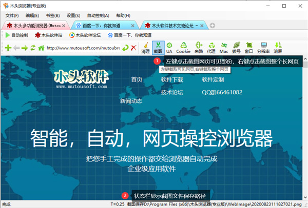Click the 木头浏览器 title bar app icon
Image resolution: width=308 pixels, height=208 pixels.
click(x=6, y=6)
